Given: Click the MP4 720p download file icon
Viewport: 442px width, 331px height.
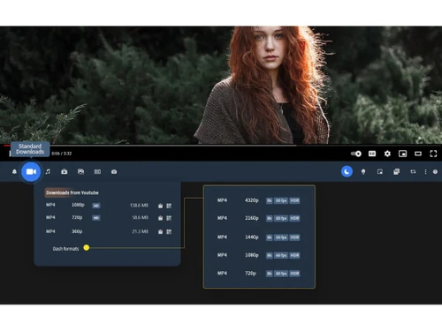Looking at the screenshot, I should [x=160, y=218].
